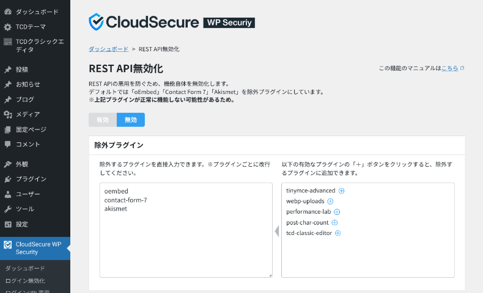This screenshot has width=483, height=293.
Task: Click the ダッシュボード breadcrumb link
Action: pos(108,49)
